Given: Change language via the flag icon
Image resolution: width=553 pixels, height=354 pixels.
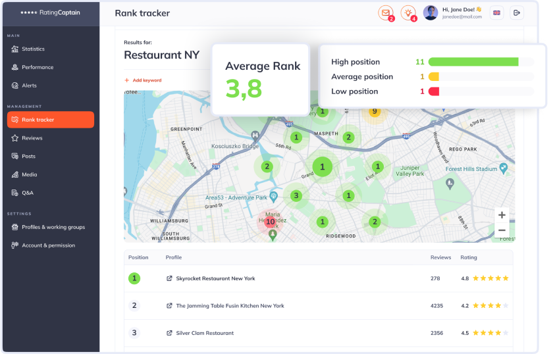Looking at the screenshot, I should pyautogui.click(x=496, y=13).
